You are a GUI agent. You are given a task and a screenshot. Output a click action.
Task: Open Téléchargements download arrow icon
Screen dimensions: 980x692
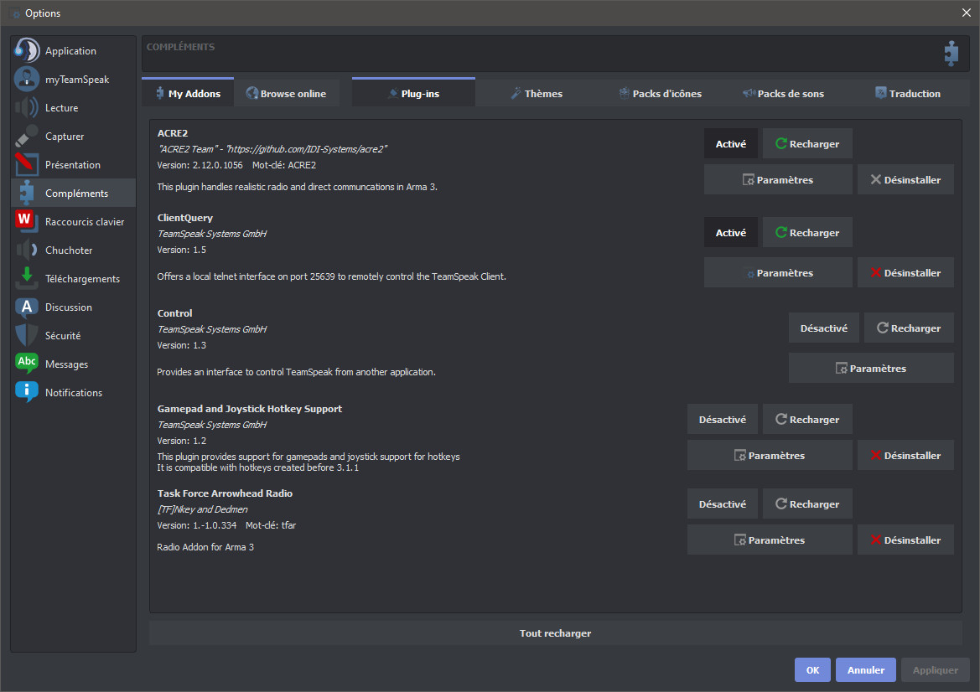pyautogui.click(x=27, y=279)
